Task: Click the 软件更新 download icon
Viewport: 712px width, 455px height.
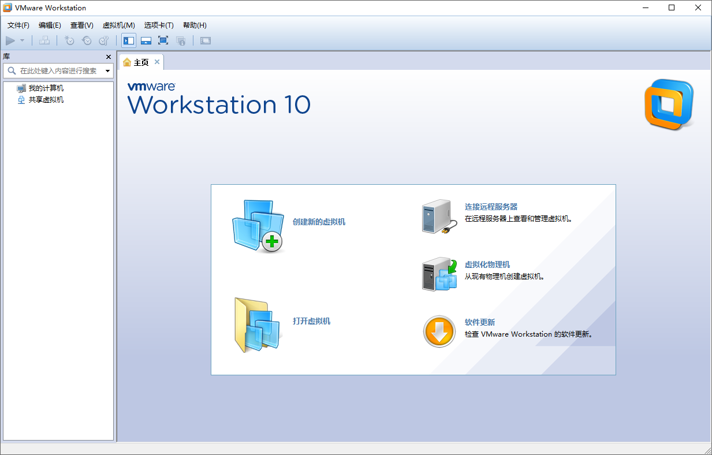Action: [x=439, y=331]
